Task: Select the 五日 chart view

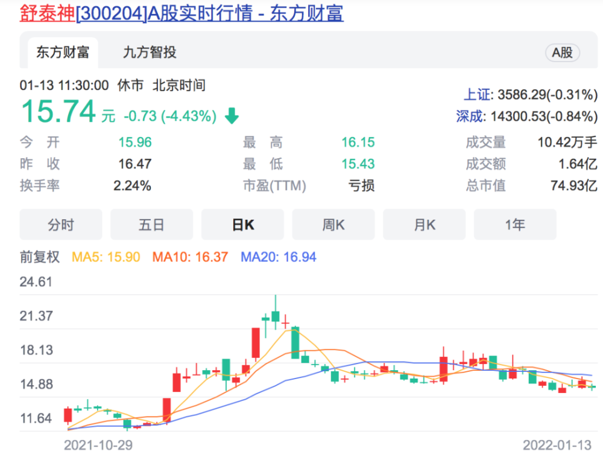Action: (151, 225)
